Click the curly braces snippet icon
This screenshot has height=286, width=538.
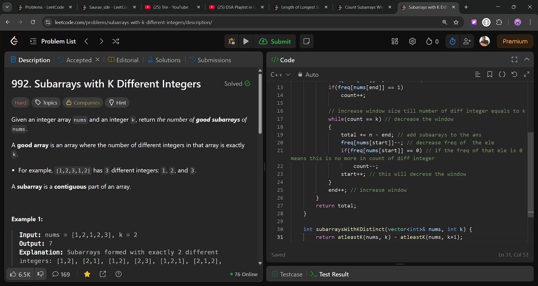502,74
